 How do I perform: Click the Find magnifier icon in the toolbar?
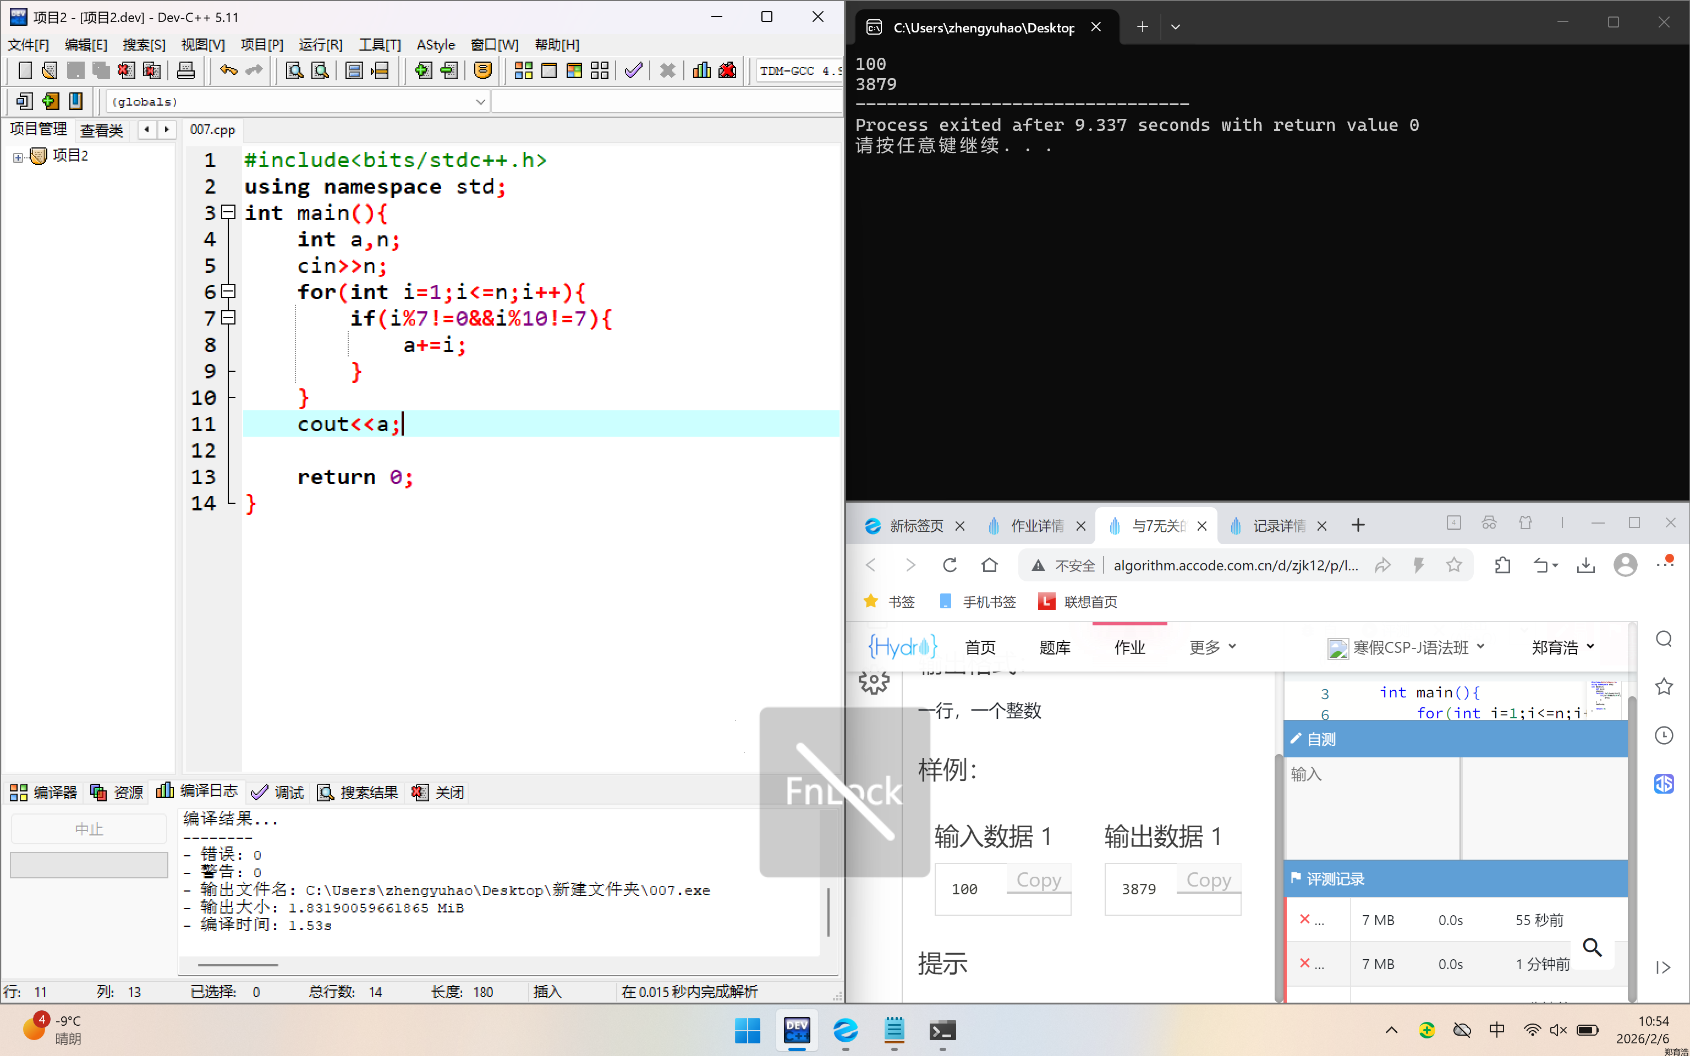[x=294, y=70]
